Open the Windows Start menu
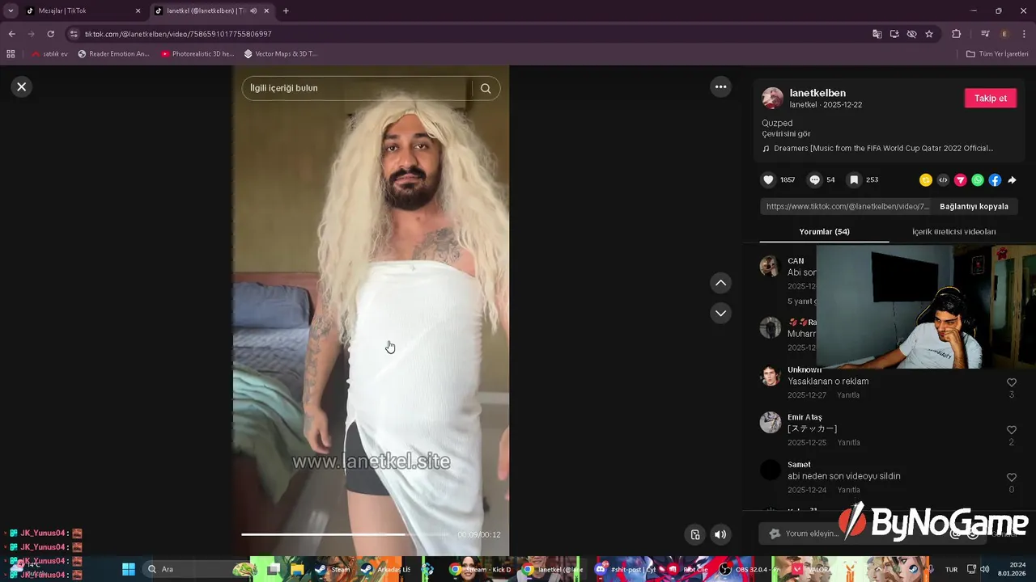 pyautogui.click(x=129, y=569)
